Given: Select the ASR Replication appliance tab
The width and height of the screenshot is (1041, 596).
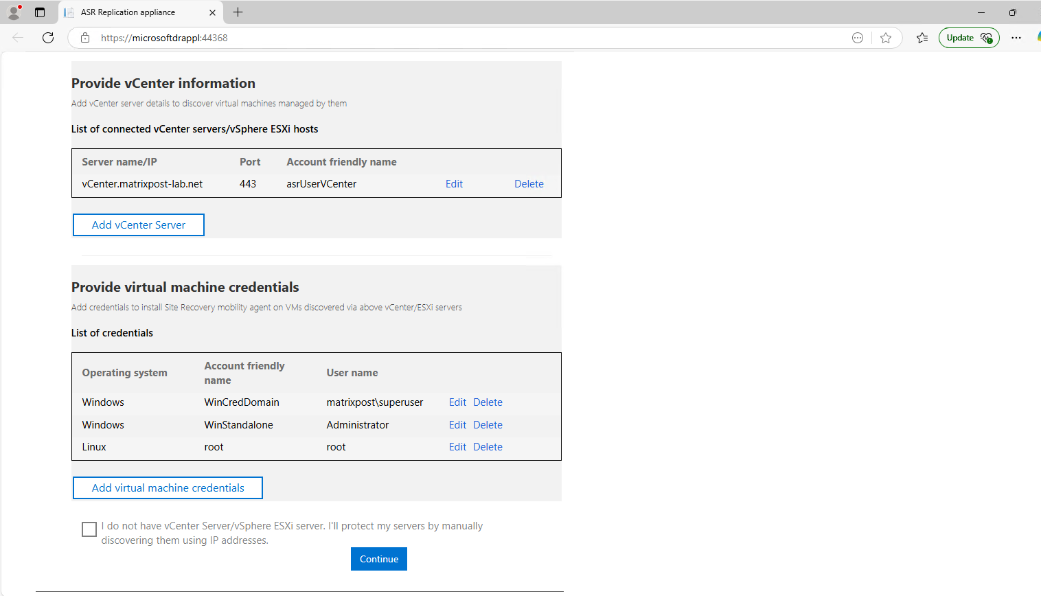Looking at the screenshot, I should [x=140, y=12].
